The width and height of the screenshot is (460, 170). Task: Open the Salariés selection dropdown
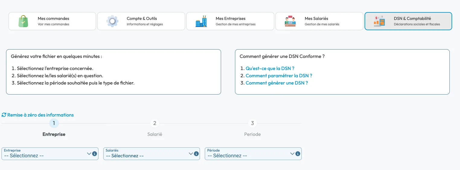pos(152,154)
